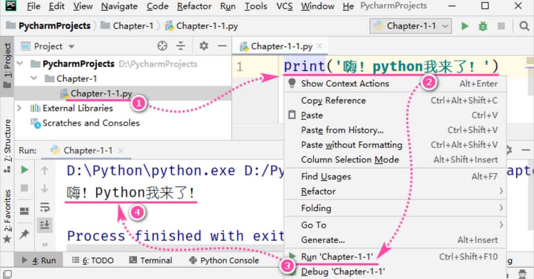Screen dimensions: 534x279
Task: Select Column Selection Mode
Action: [395, 160]
